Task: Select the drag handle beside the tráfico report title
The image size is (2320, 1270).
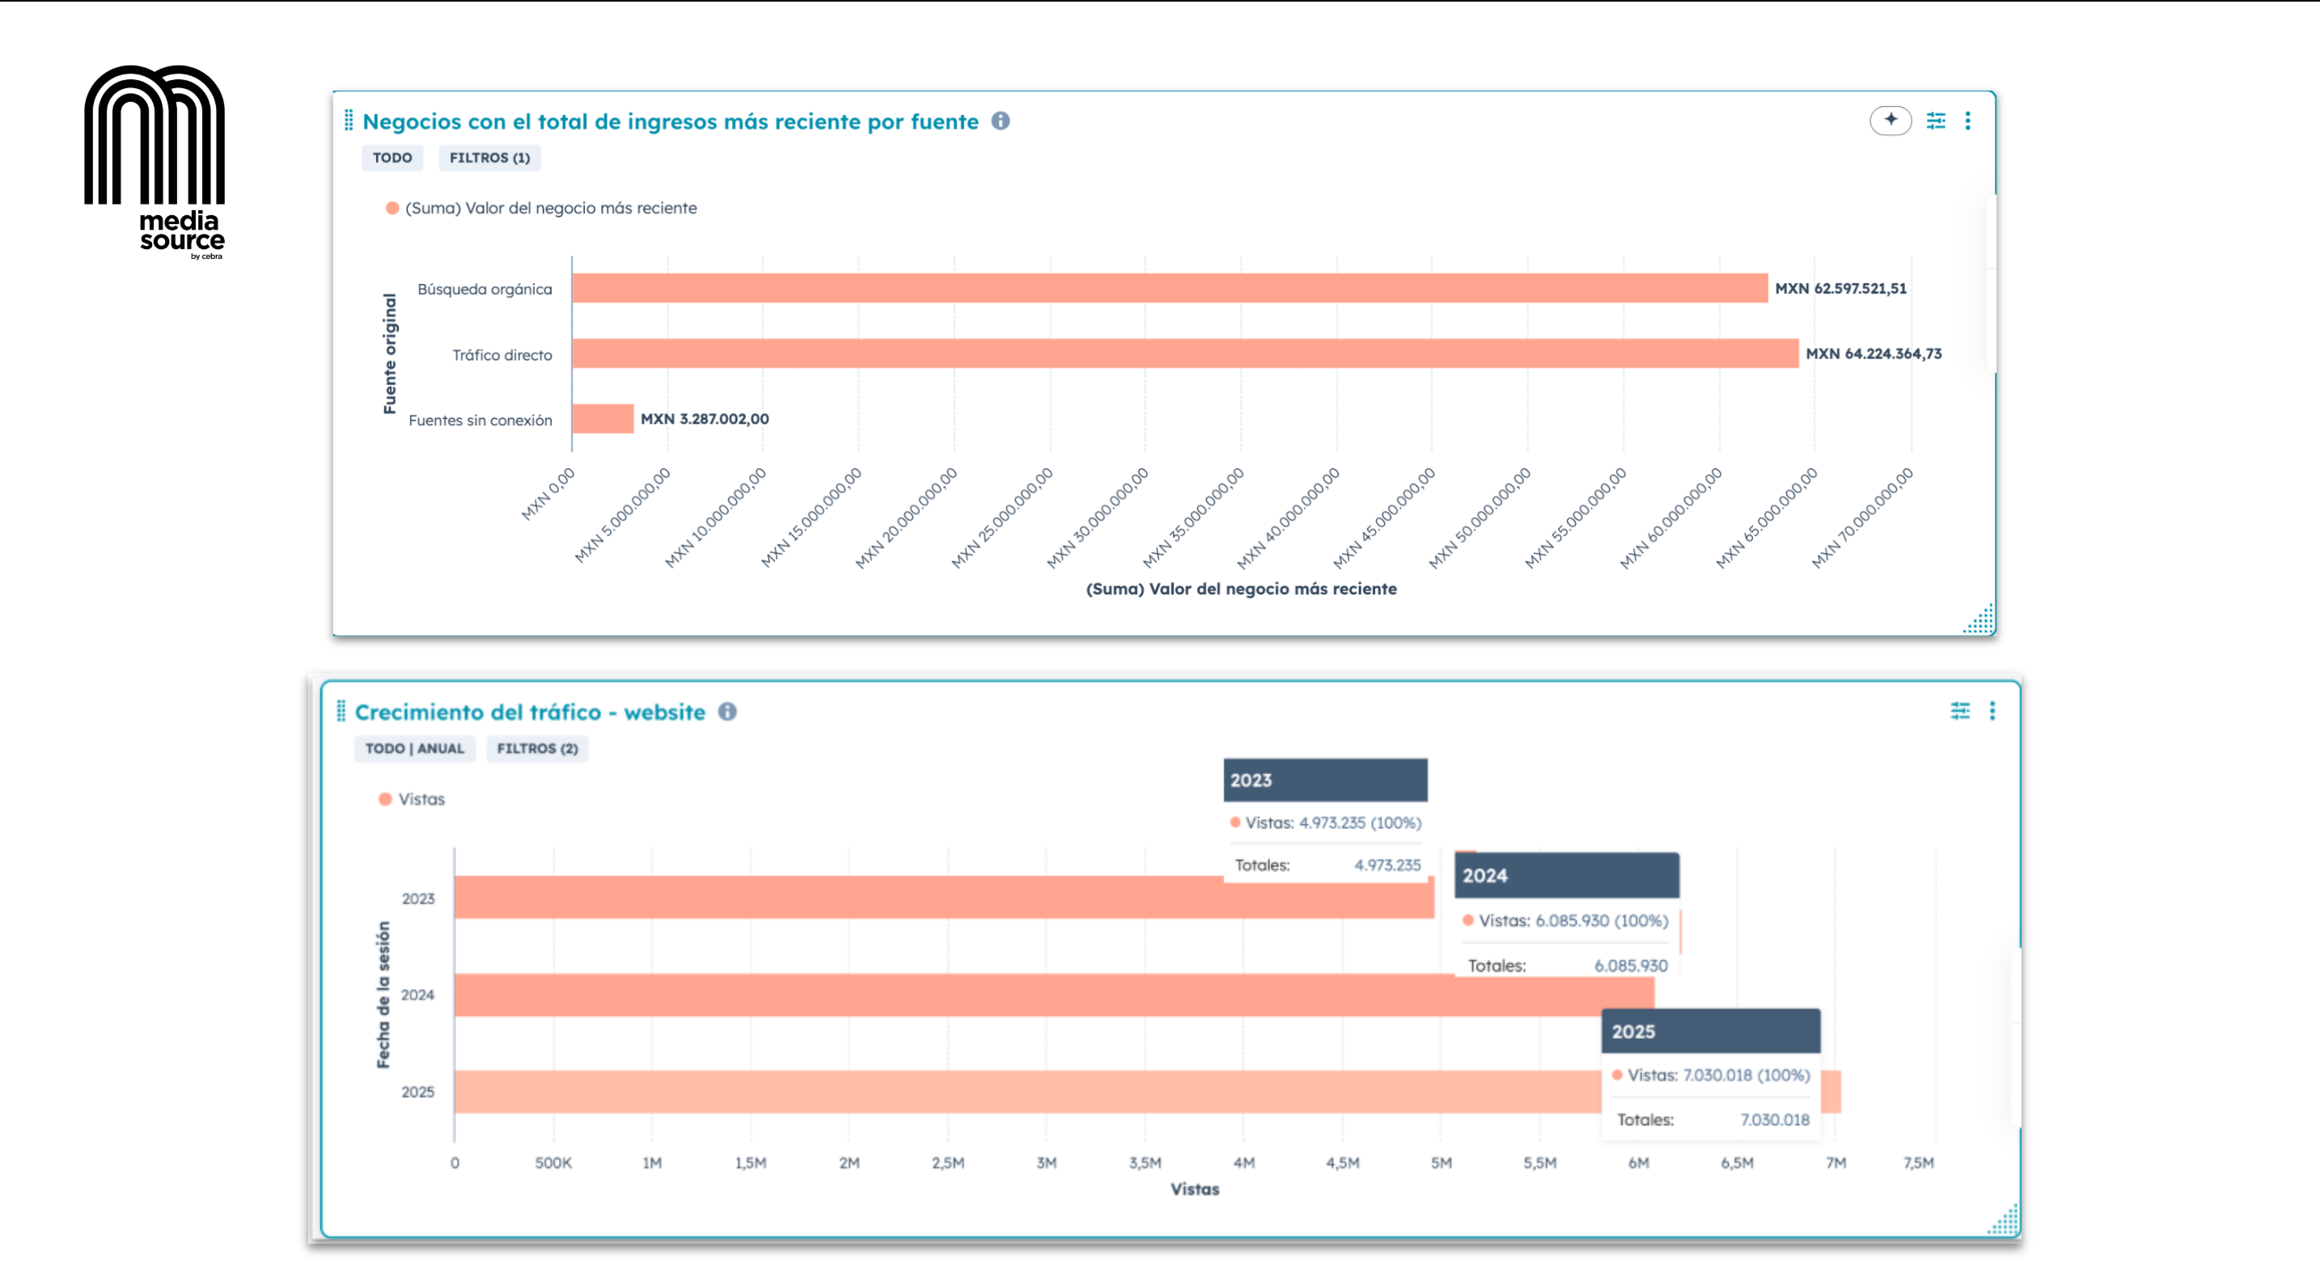Action: pos(341,711)
